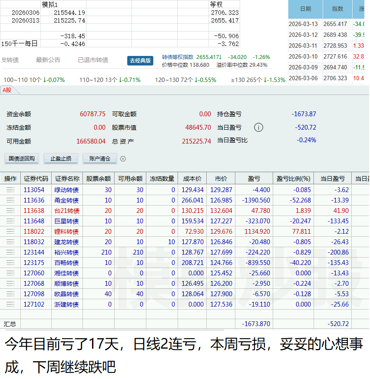Open operation menu icon for 113638 台21转债
The width and height of the screenshot is (370, 379).
pyautogui.click(x=10, y=211)
